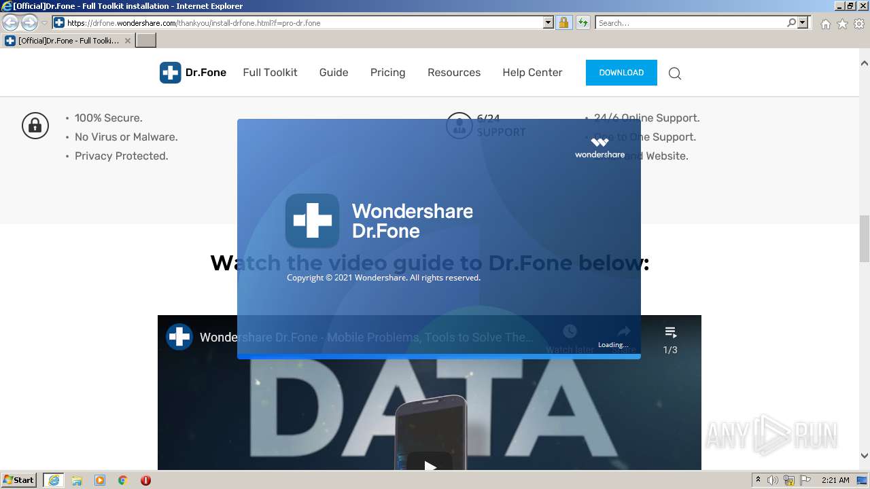Click the Action Center flag tray icon

(x=805, y=480)
